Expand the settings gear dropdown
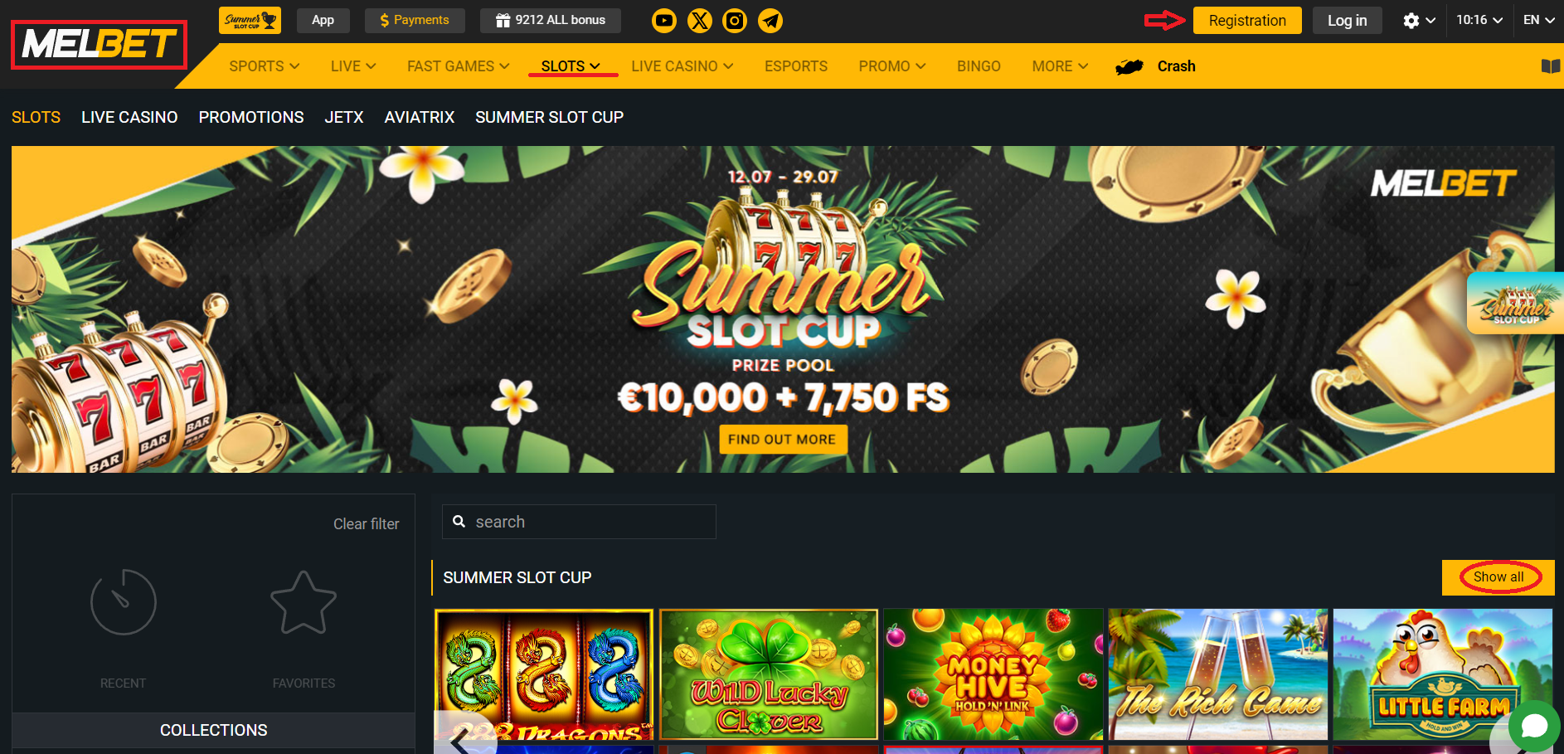This screenshot has width=1564, height=754. coord(1419,21)
